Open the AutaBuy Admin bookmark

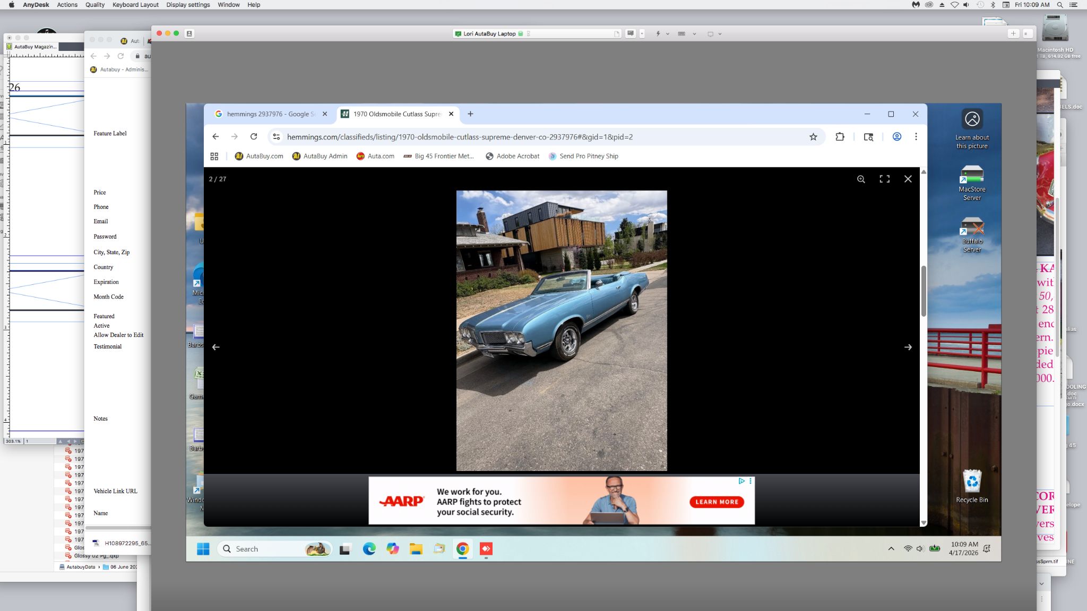tap(320, 156)
